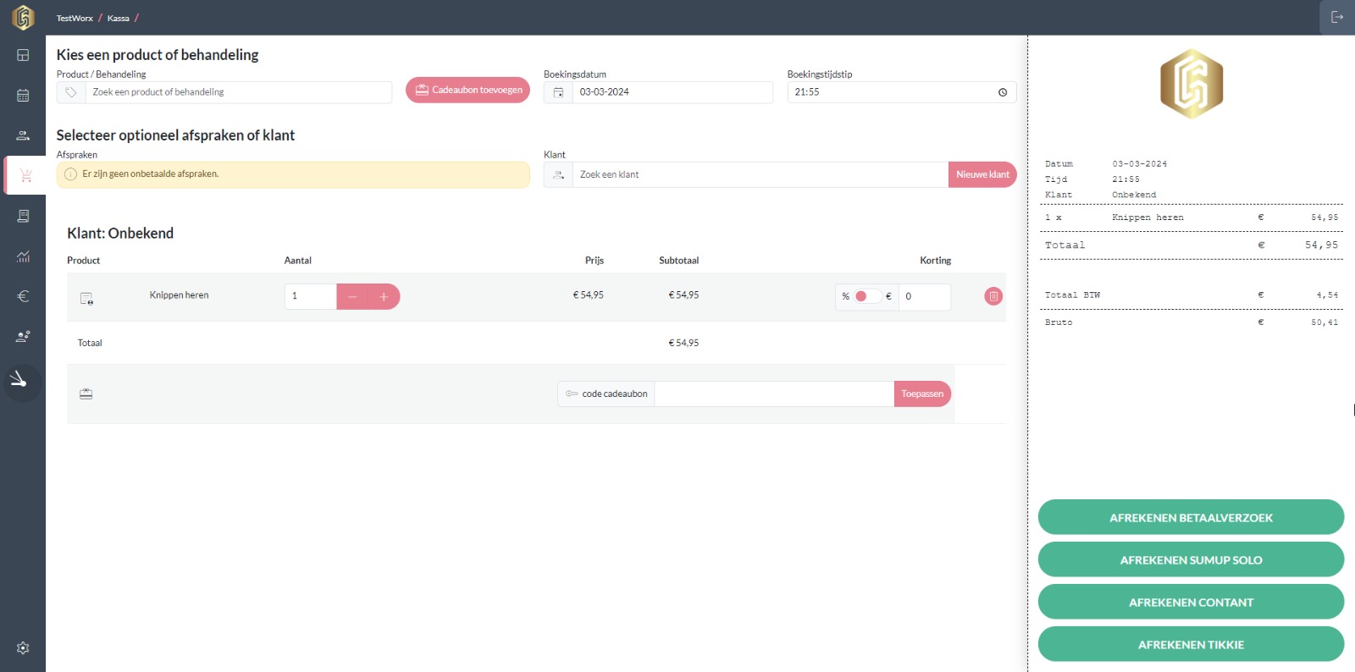The width and height of the screenshot is (1355, 672).
Task: Click the euro finance icon in sidebar
Action: coord(23,296)
